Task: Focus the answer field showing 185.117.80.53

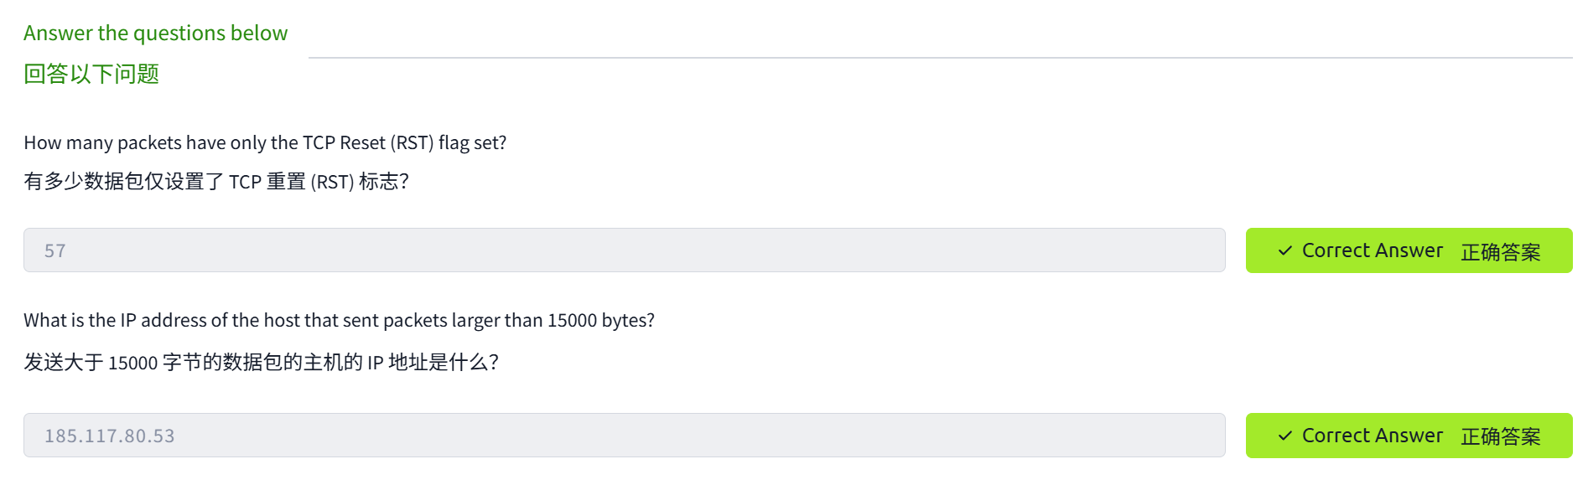Action: click(624, 436)
